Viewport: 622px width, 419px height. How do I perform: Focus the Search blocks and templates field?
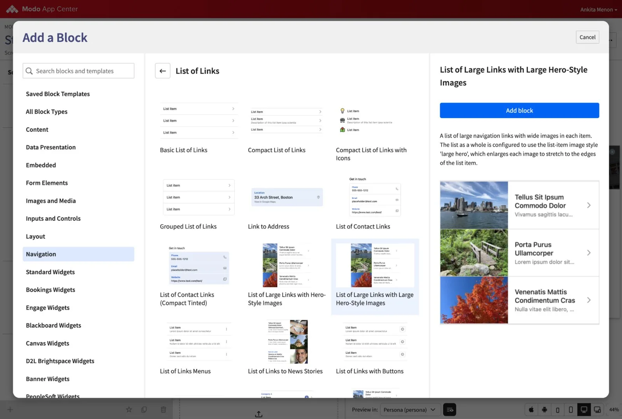(x=78, y=71)
